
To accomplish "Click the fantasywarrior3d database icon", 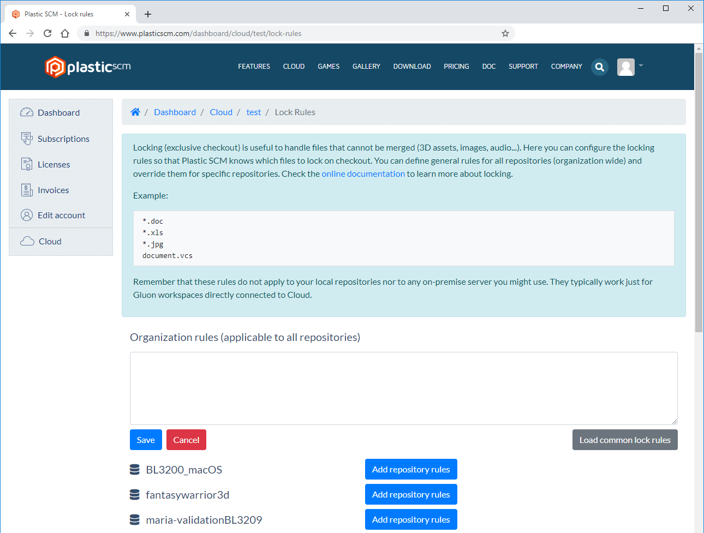I will [x=135, y=495].
